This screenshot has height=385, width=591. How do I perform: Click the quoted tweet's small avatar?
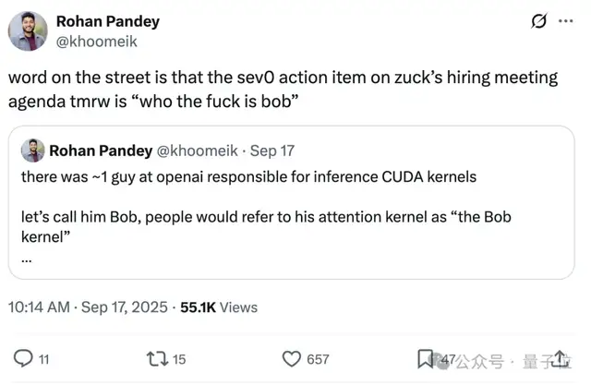point(33,150)
